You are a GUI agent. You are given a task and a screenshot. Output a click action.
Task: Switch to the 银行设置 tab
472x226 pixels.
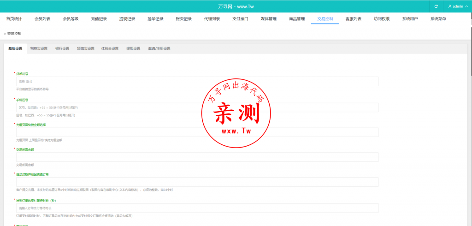click(62, 48)
